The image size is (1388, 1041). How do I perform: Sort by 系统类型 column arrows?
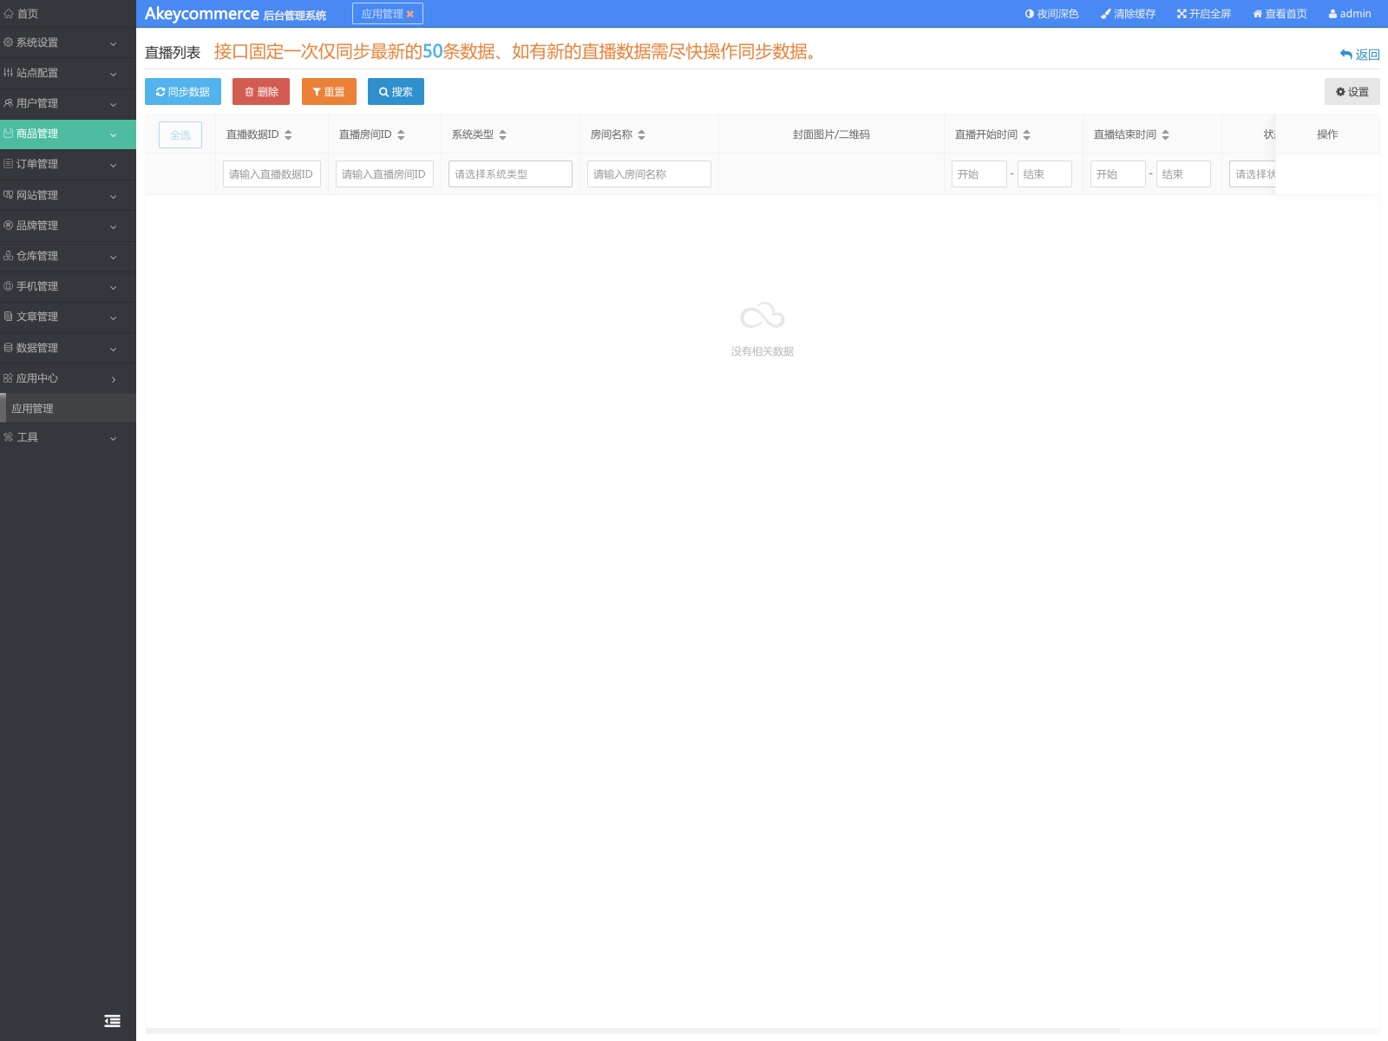(502, 134)
